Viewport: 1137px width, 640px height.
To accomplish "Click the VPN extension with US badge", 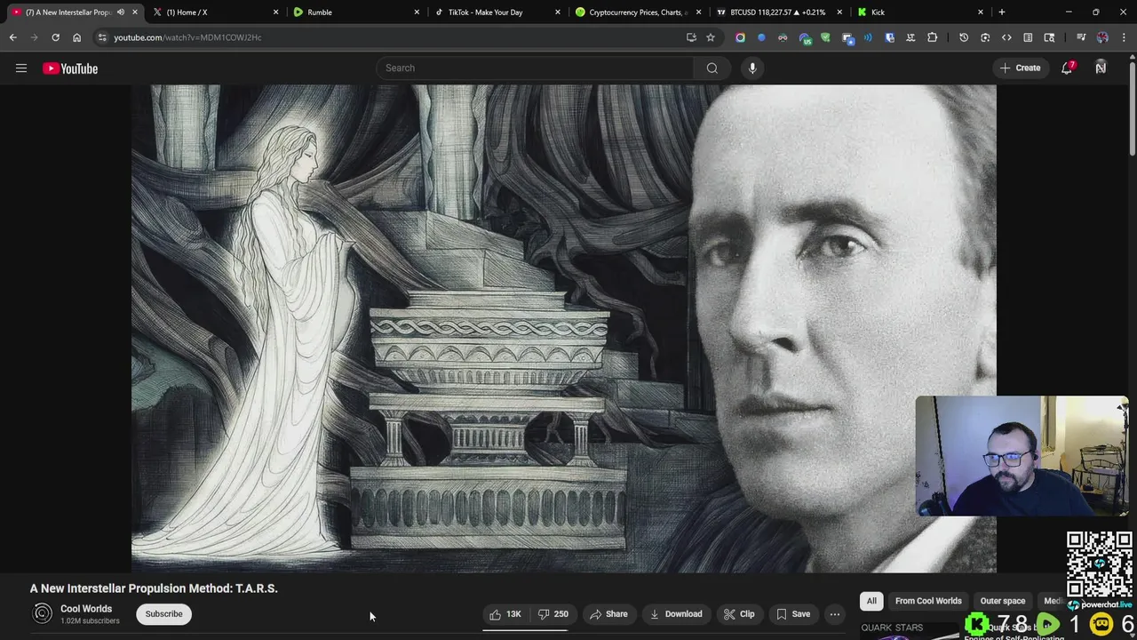I will click(805, 37).
